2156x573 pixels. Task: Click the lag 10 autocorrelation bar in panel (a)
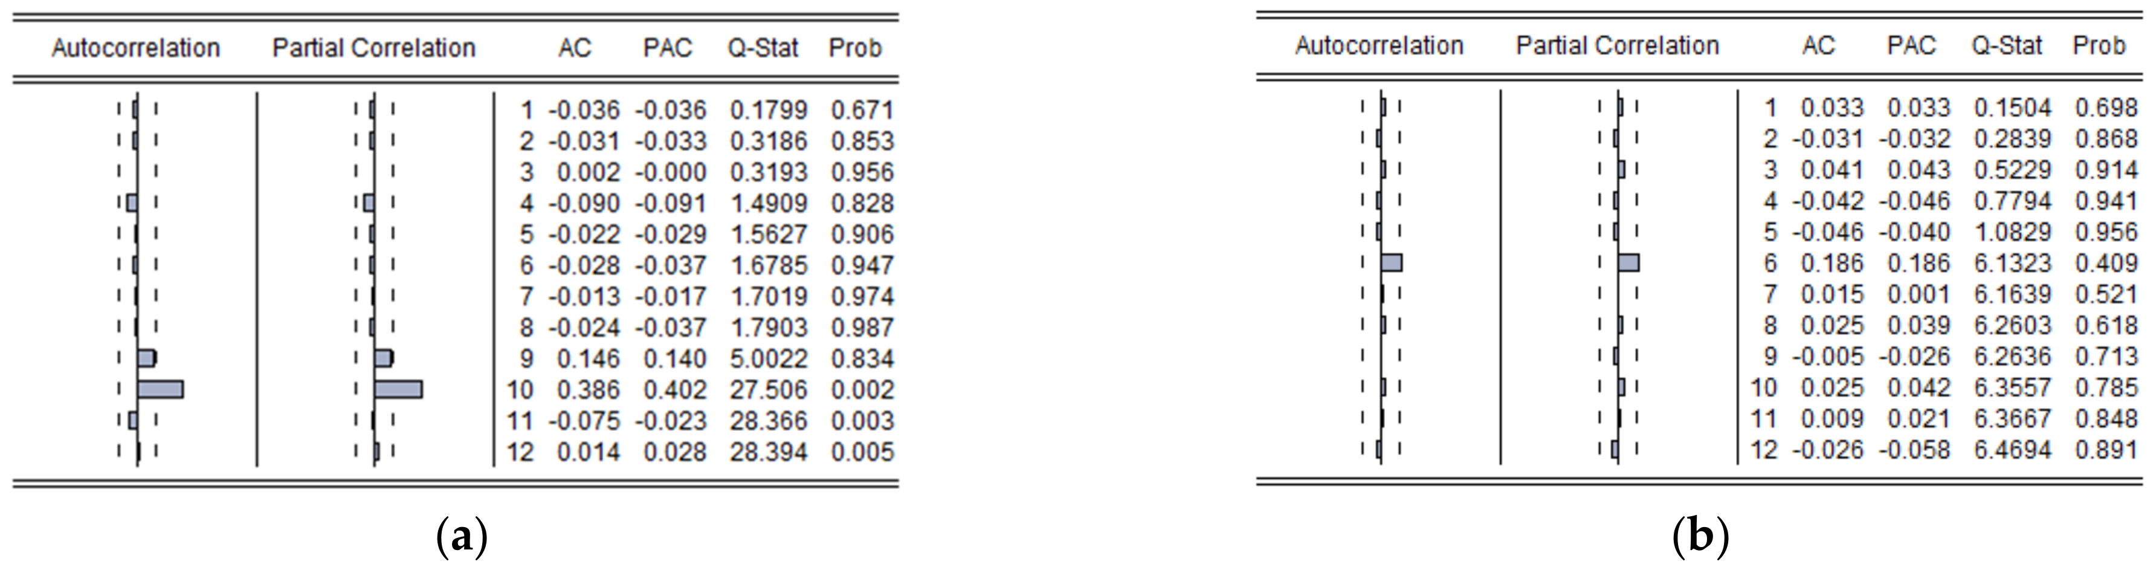tap(160, 389)
